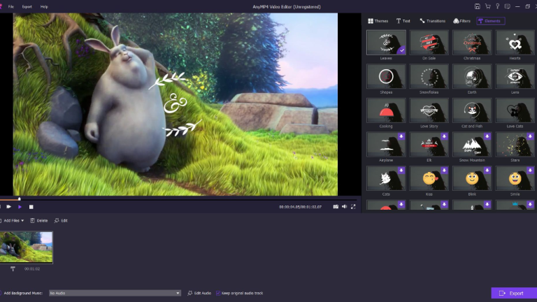
Task: Click the playback progress slider handle
Action: click(19, 199)
